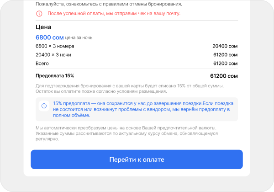Select the 20400 × 3 ночи row label
Image resolution: width=274 pixels, height=192 pixels.
(x=53, y=55)
